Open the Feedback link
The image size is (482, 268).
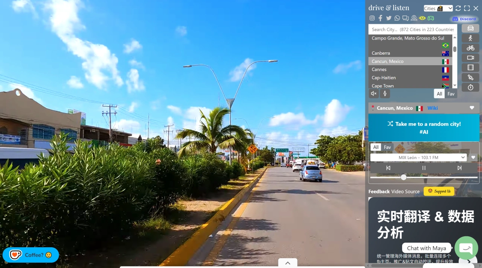click(x=379, y=191)
